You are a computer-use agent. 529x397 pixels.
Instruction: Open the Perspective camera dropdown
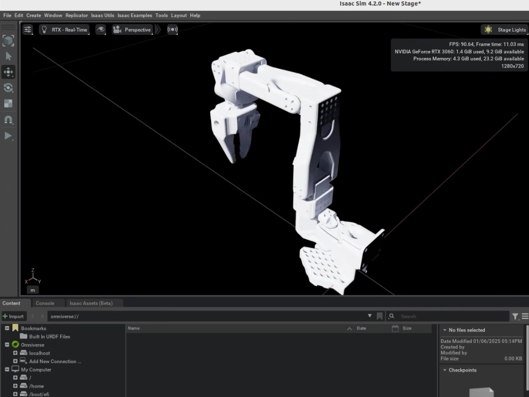(132, 29)
